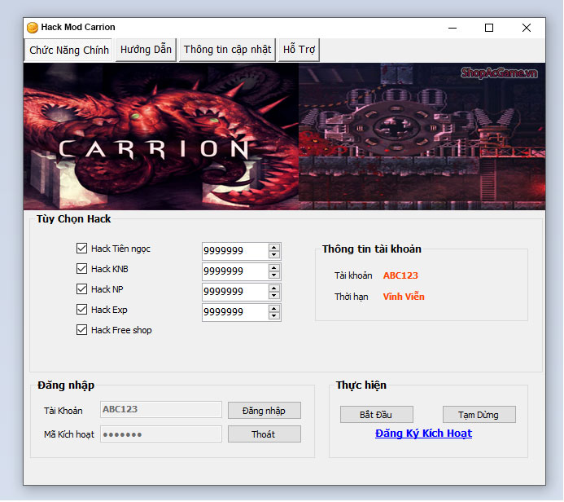564x502 pixels.
Task: Click the Tài Khoản login field
Action: coord(161,409)
